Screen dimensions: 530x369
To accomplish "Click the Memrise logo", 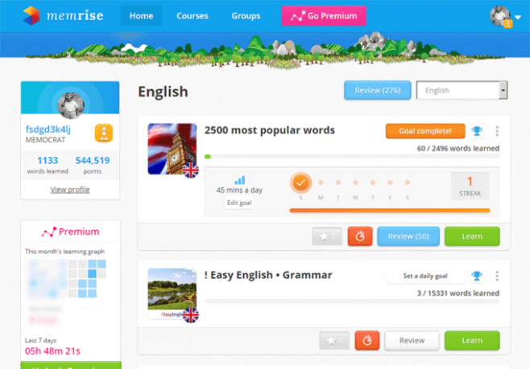I will [63, 15].
